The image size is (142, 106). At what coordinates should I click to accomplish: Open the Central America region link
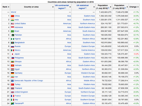coord(88,50)
